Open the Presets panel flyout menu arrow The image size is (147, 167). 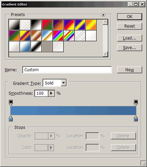point(103,15)
